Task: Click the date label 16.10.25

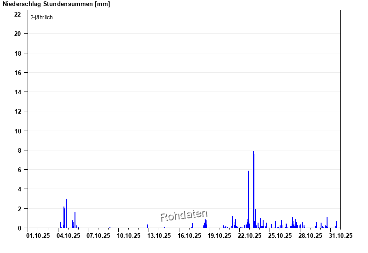Action: tap(189, 236)
